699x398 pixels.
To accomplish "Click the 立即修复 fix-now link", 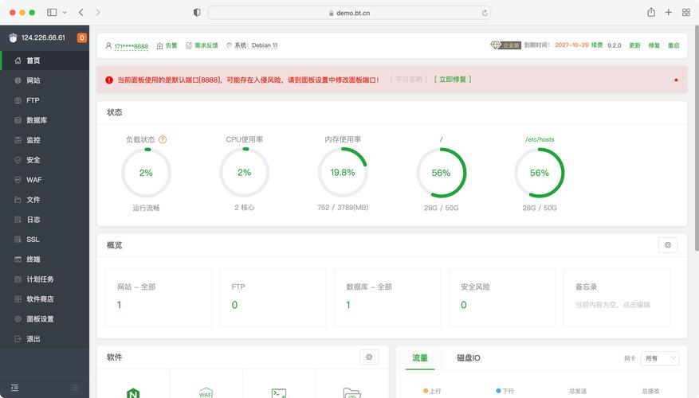I will click(452, 80).
